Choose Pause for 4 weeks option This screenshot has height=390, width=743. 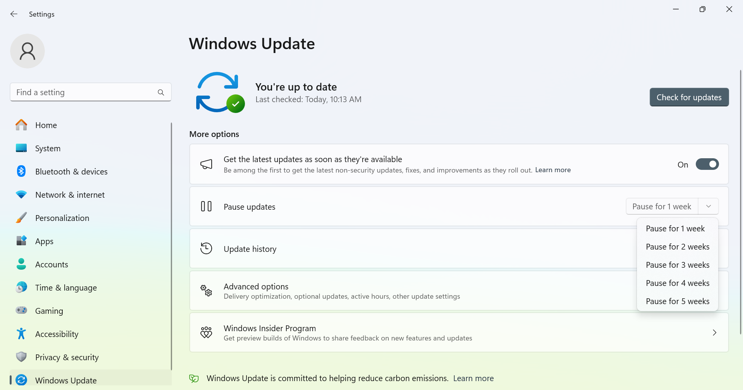[678, 283]
